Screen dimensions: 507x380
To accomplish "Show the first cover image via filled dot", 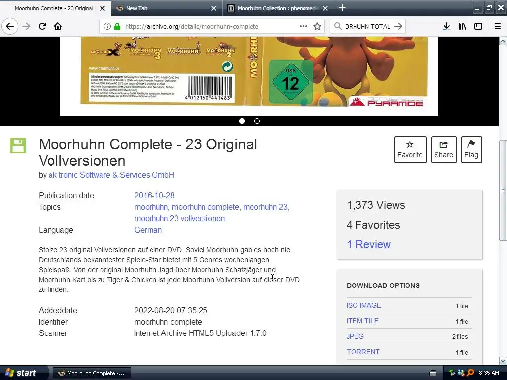I will point(242,121).
